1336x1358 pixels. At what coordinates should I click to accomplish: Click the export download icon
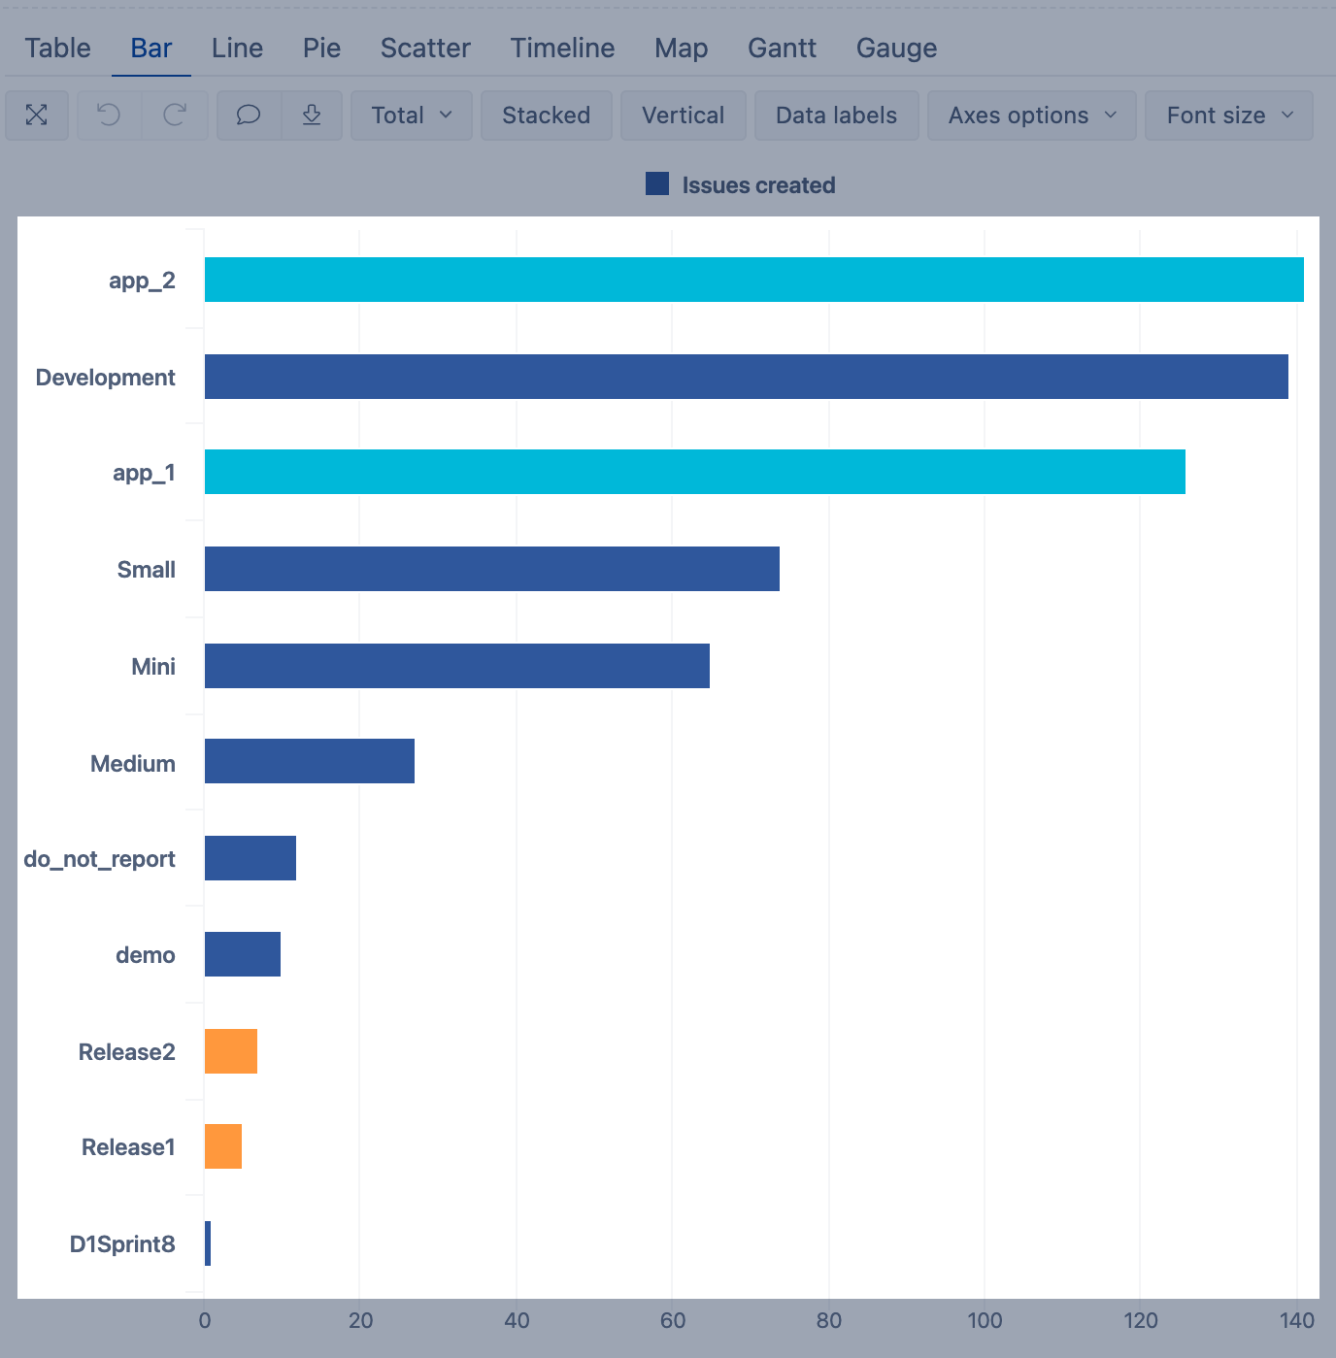tap(312, 116)
